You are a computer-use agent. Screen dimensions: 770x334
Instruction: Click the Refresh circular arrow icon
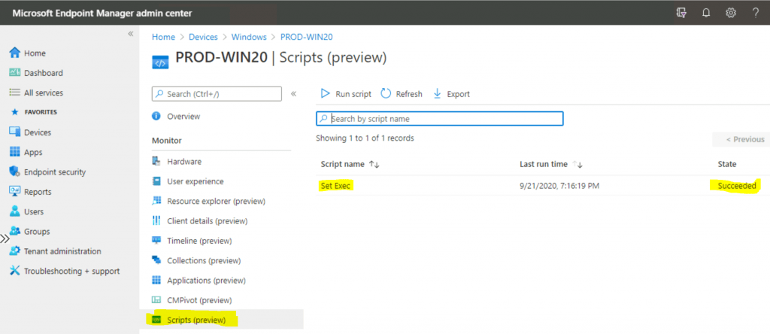[386, 93]
